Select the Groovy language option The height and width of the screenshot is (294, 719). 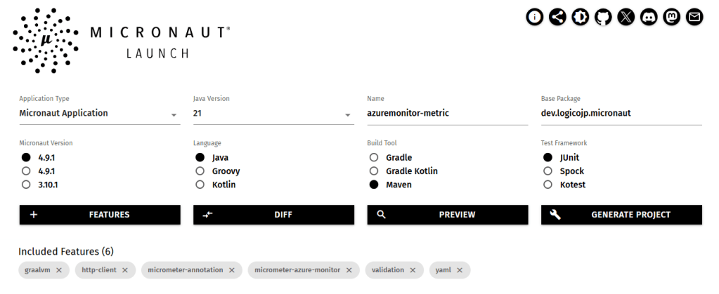click(x=200, y=171)
